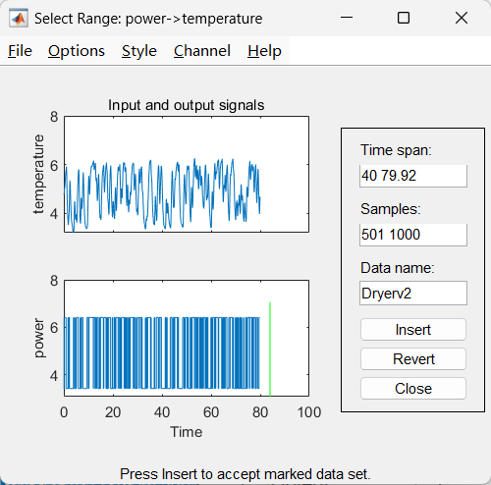491x485 pixels.
Task: Minimize the Select Range window
Action: click(x=347, y=18)
